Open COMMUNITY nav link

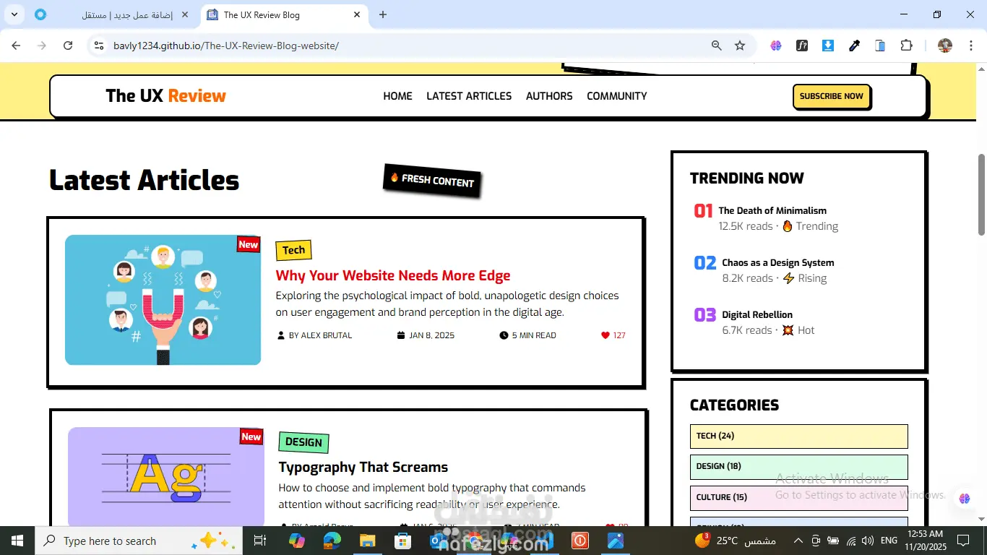click(616, 96)
